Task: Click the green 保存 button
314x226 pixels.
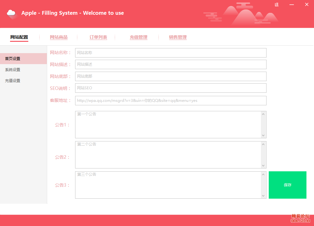Action: [287, 185]
